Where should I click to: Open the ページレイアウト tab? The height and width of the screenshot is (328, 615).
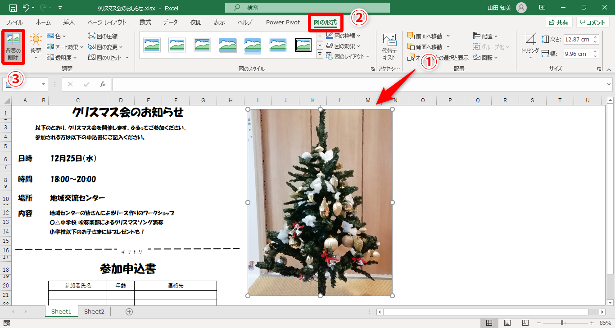coord(107,22)
